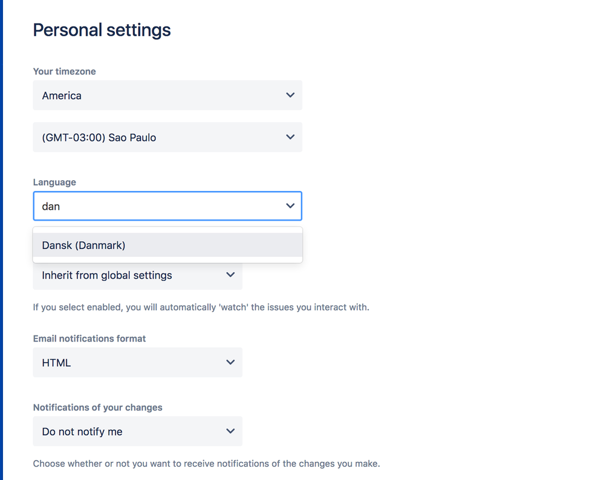
Task: Click the chevron inside the Language field
Action: pos(290,206)
